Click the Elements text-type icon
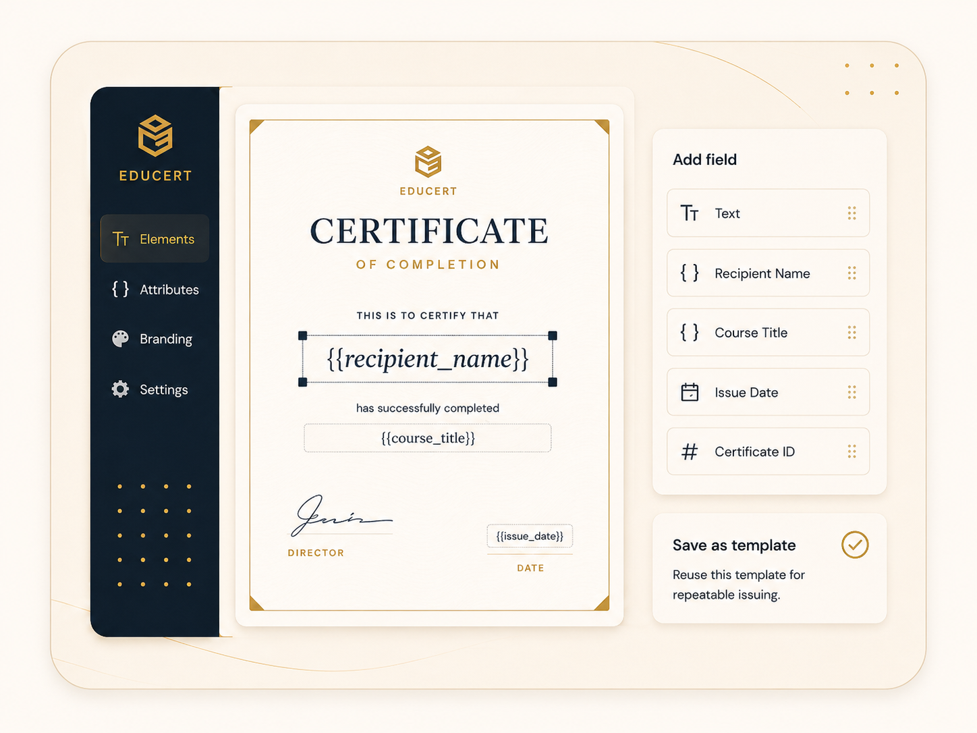The height and width of the screenshot is (733, 977). click(121, 239)
